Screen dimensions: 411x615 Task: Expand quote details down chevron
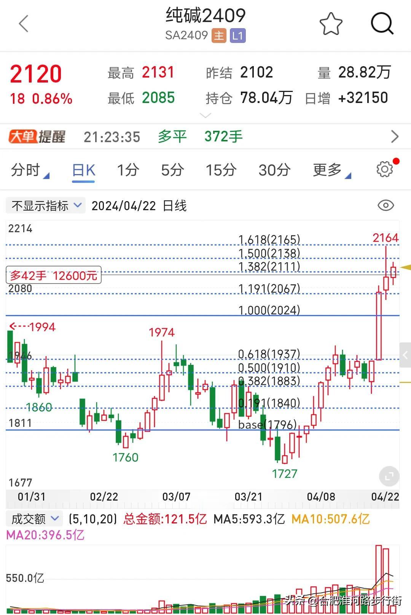point(205,116)
